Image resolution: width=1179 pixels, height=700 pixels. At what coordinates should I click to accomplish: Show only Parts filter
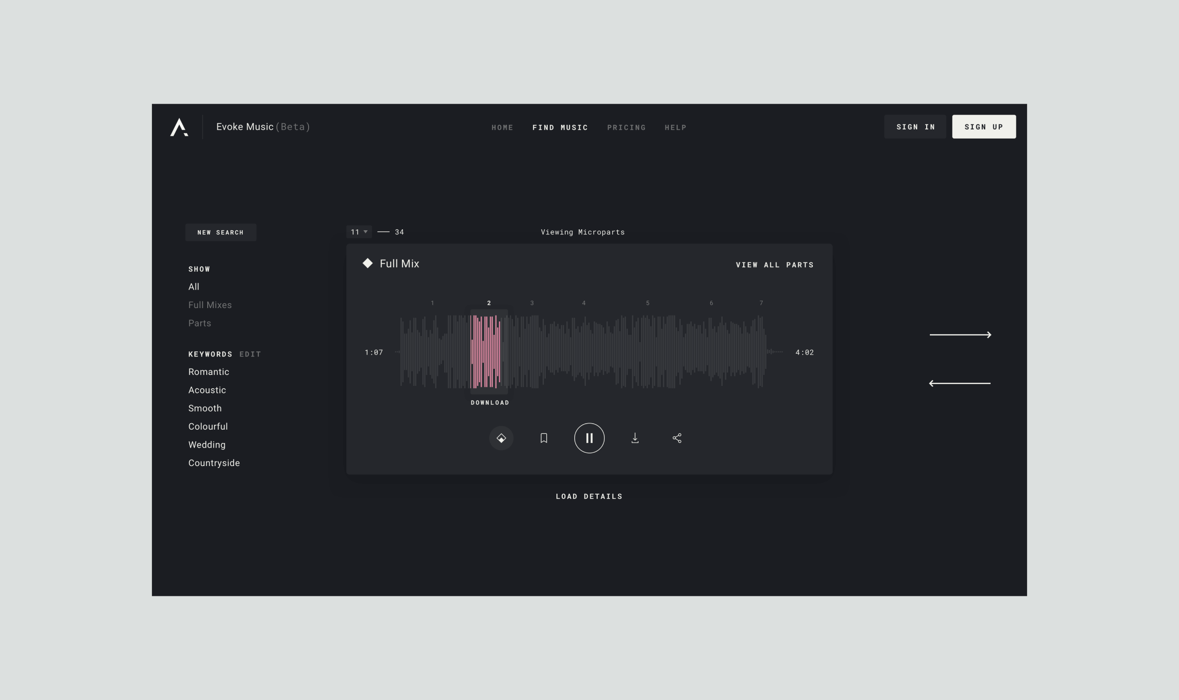click(199, 323)
